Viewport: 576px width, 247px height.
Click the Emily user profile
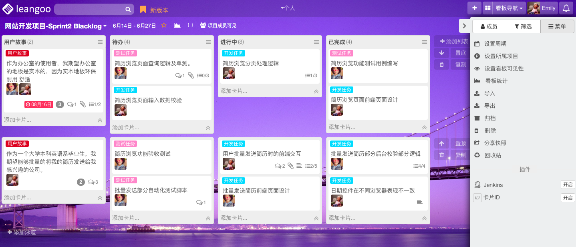pos(542,8)
